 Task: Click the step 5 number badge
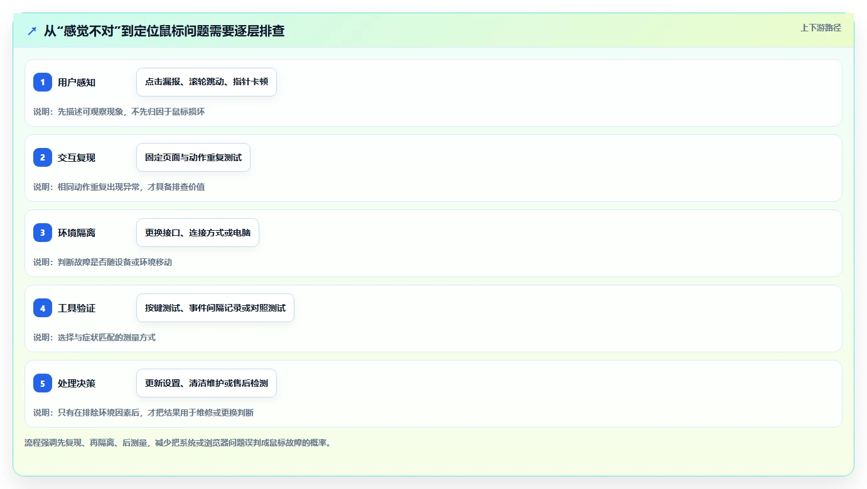[43, 383]
